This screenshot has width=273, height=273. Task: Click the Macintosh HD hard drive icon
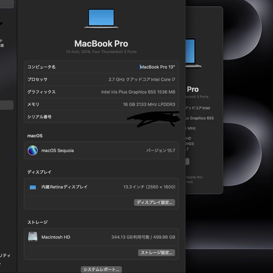tap(33, 237)
